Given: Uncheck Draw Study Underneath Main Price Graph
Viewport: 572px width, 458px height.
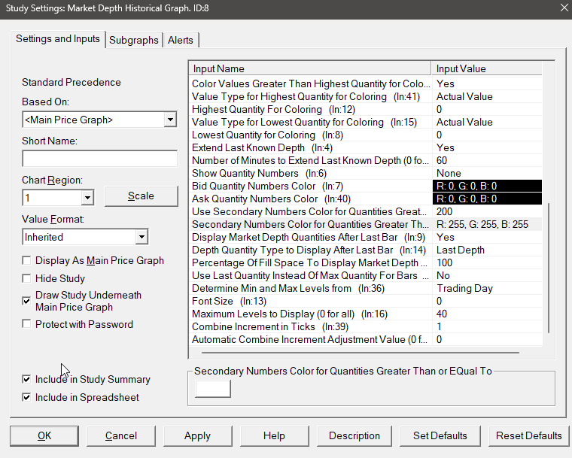Looking at the screenshot, I should tap(27, 301).
